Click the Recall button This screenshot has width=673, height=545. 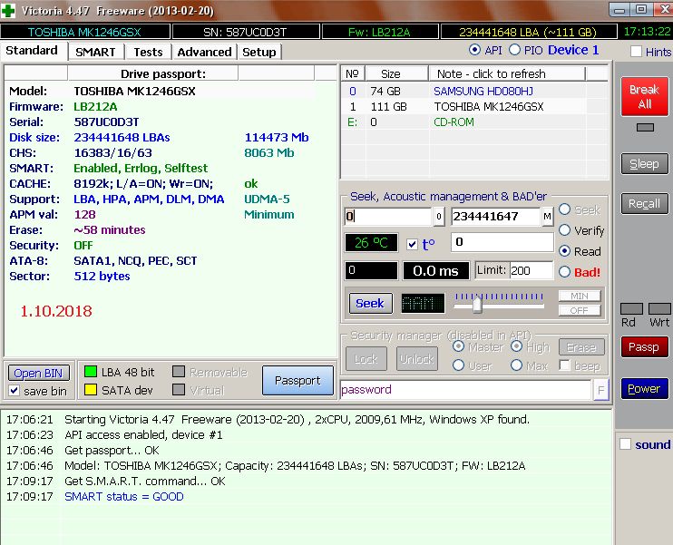point(644,203)
